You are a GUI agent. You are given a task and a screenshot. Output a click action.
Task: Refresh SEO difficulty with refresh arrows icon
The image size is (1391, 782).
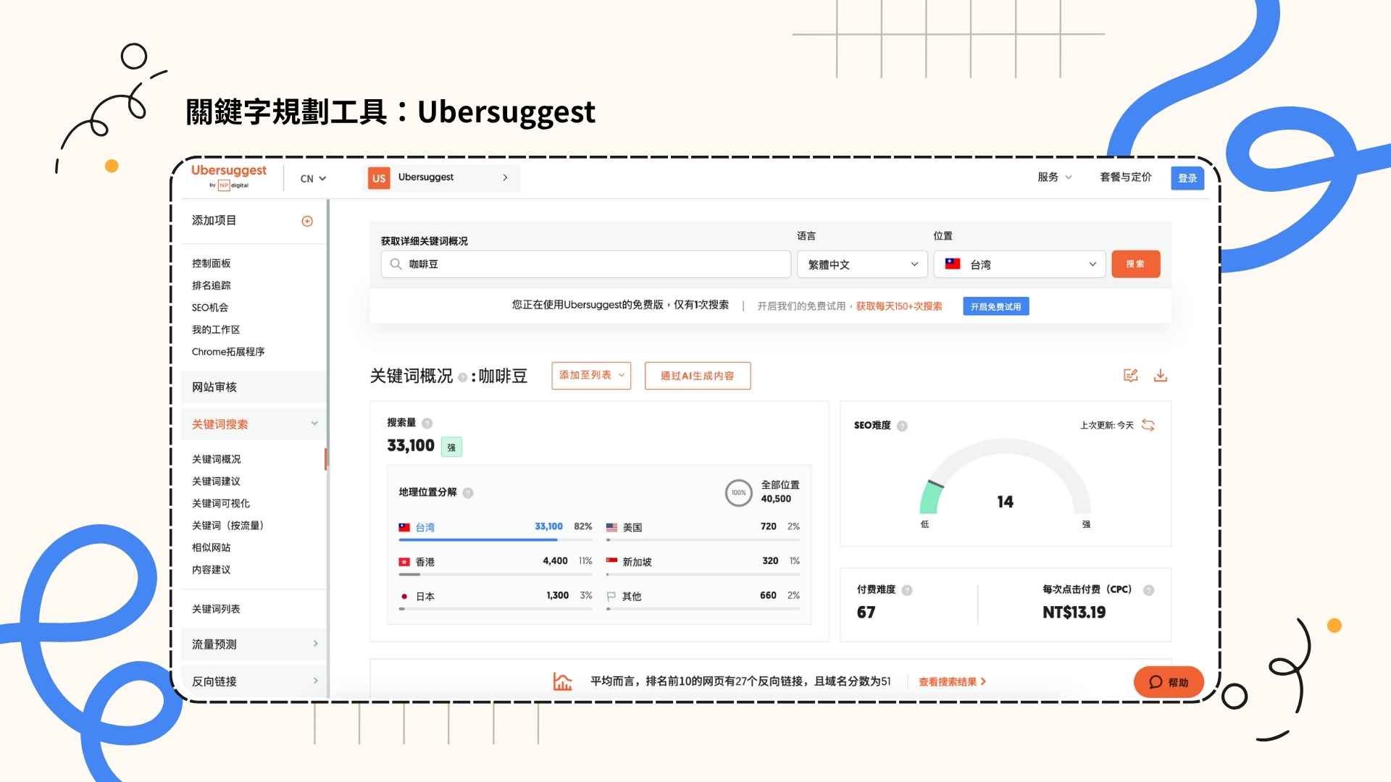pyautogui.click(x=1148, y=425)
